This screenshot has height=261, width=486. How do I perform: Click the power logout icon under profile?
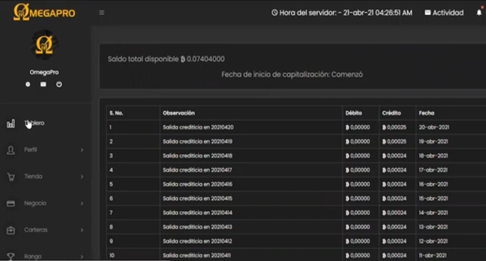pos(59,84)
